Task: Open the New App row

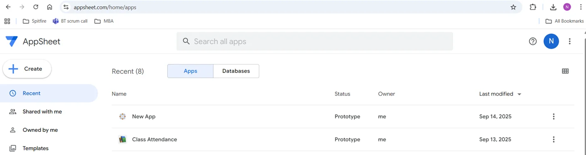Action: [343, 117]
